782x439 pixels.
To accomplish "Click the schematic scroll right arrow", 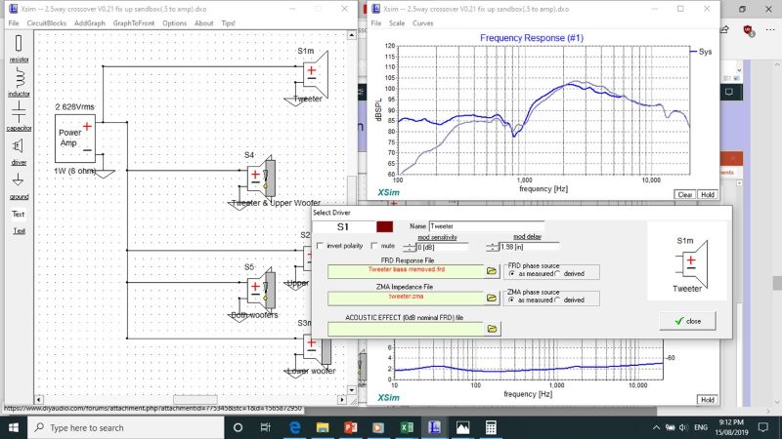I will click(x=341, y=400).
